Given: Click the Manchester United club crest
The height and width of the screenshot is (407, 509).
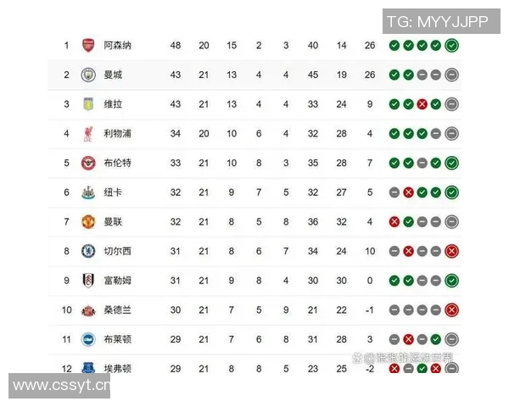Looking at the screenshot, I should point(88,221).
